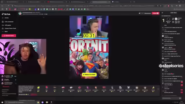Open LIVE entdecken in the sidebar
Screen dimensions: 185x104
(8, 22)
